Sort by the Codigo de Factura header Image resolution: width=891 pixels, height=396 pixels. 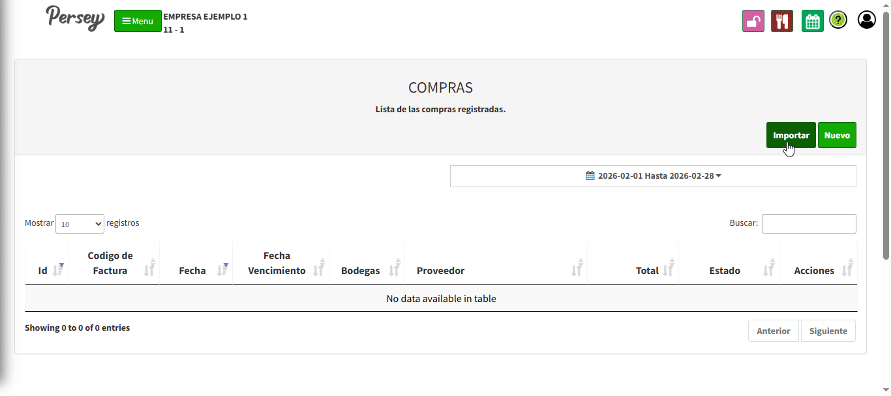[113, 263]
